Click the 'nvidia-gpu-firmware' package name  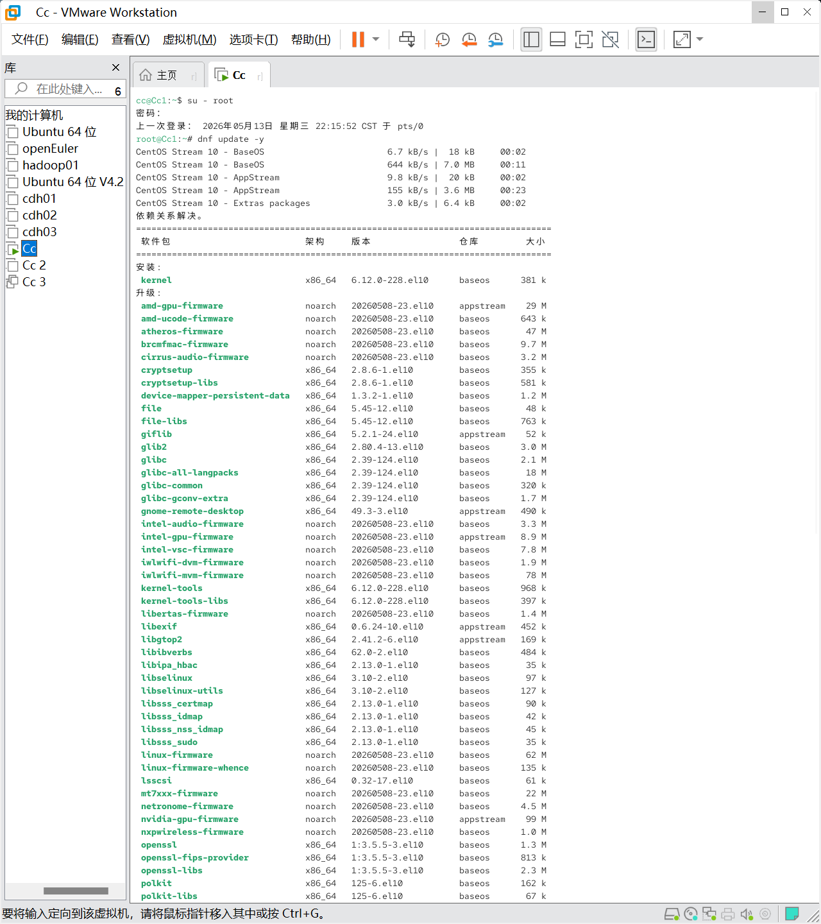tap(190, 819)
